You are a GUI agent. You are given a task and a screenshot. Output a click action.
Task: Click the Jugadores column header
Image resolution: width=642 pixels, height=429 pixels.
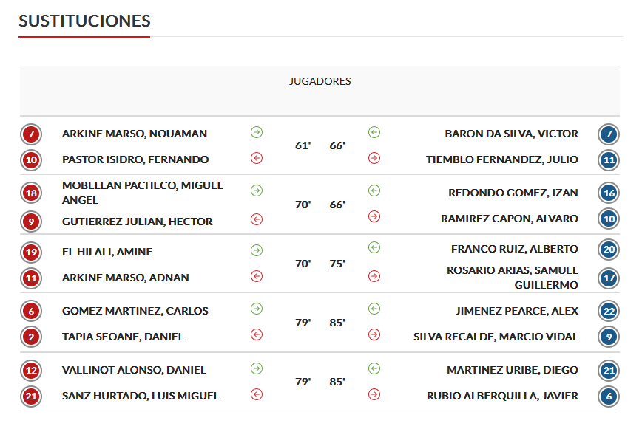pyautogui.click(x=320, y=81)
